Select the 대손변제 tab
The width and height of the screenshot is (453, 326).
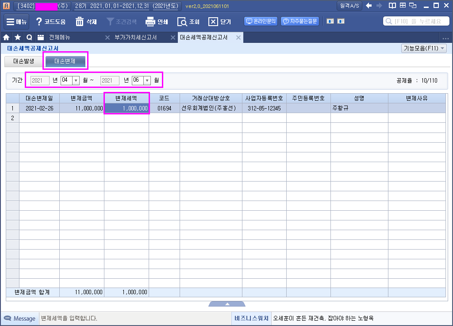(65, 61)
